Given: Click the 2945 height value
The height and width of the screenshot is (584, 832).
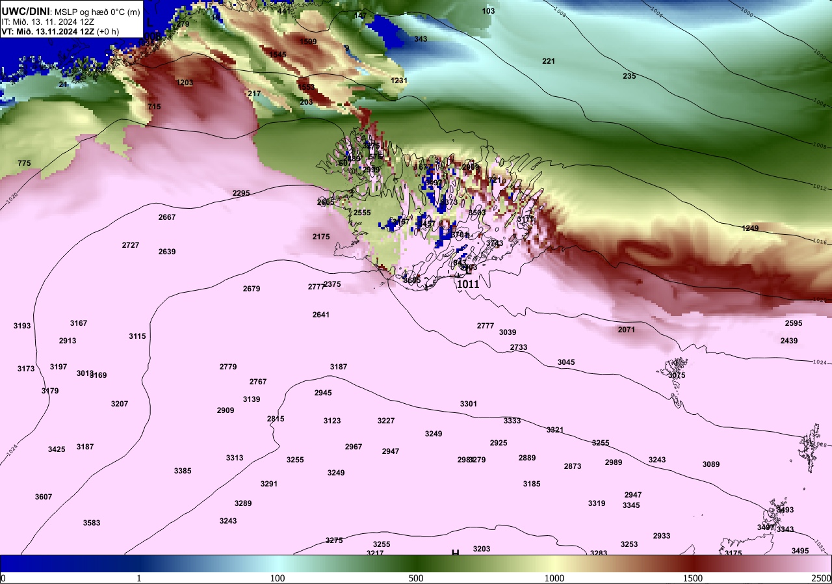Looking at the screenshot, I should pos(323,393).
